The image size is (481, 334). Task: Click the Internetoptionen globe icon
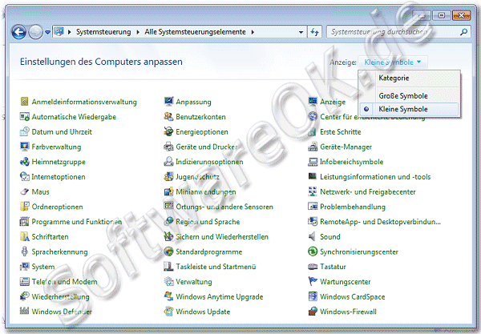point(24,176)
